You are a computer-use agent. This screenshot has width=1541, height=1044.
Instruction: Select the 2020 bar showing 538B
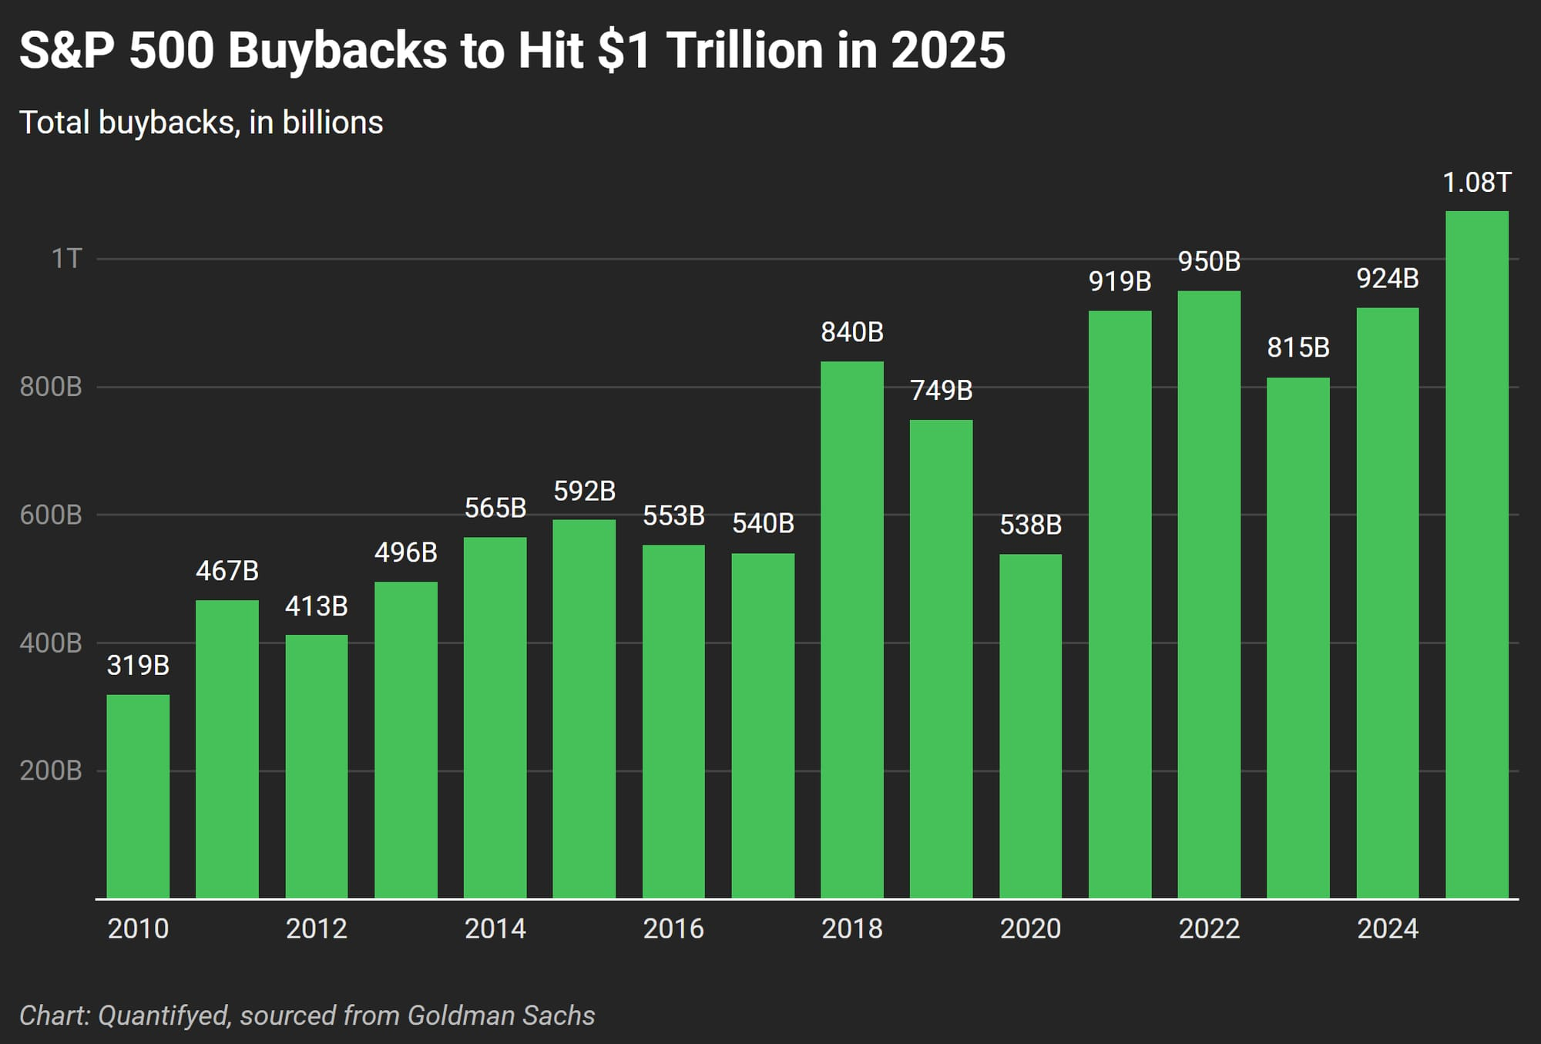[x=1031, y=727]
